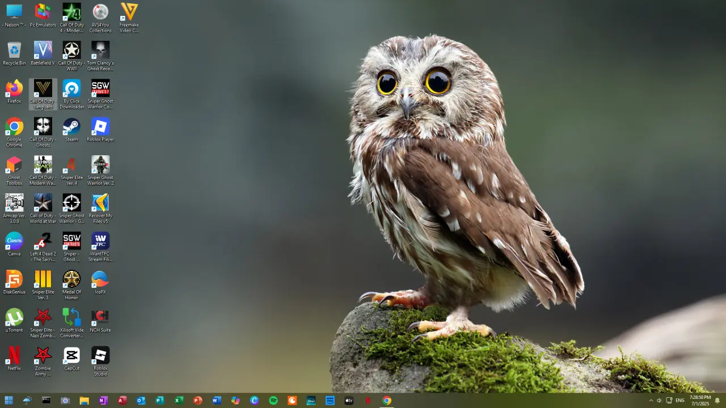The height and width of the screenshot is (408, 726).
Task: Select Sniper Ghost Warrior Ver. 2 icon
Action: pos(100,171)
